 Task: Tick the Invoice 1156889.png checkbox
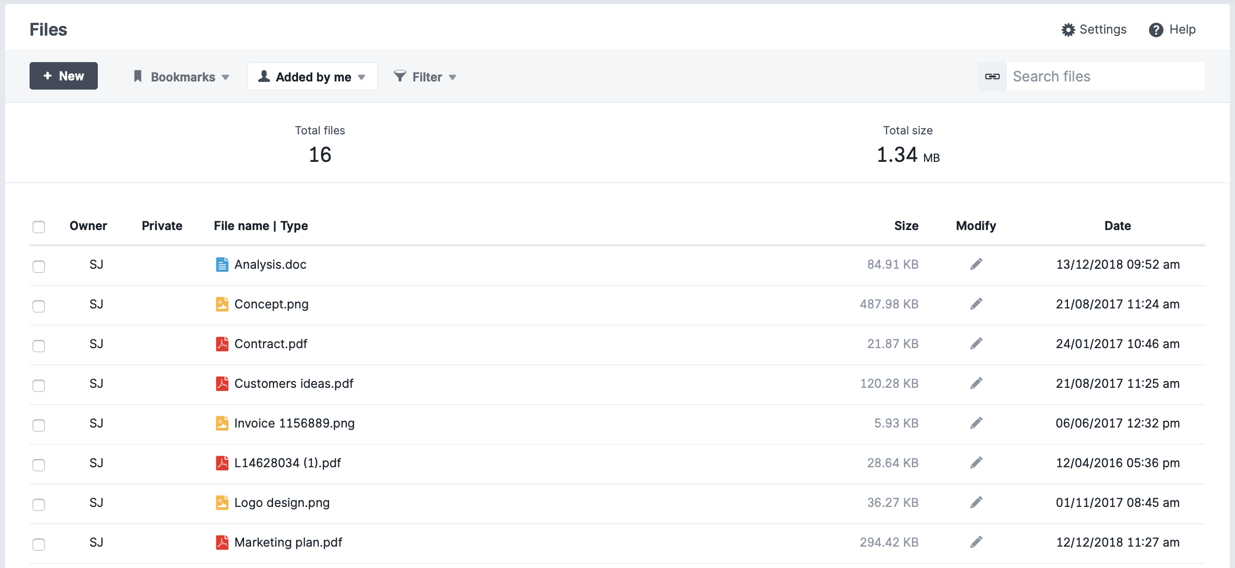click(x=39, y=425)
